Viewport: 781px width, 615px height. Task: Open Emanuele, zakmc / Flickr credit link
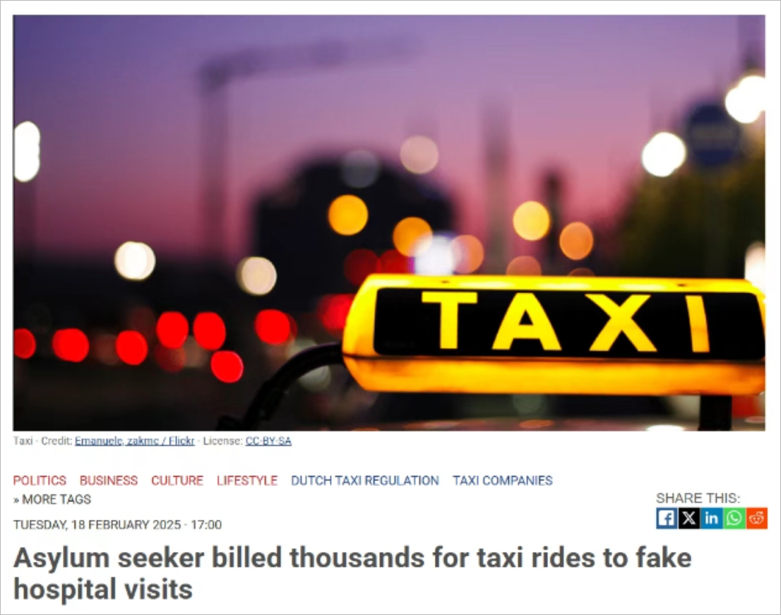pos(134,441)
